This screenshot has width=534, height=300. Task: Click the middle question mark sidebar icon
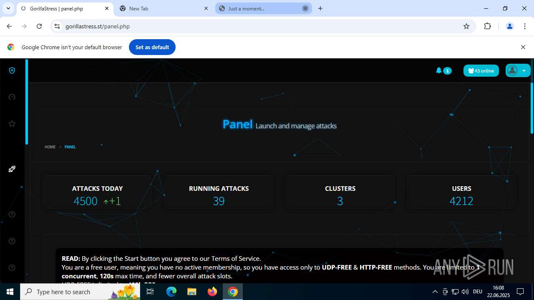pyautogui.click(x=12, y=241)
